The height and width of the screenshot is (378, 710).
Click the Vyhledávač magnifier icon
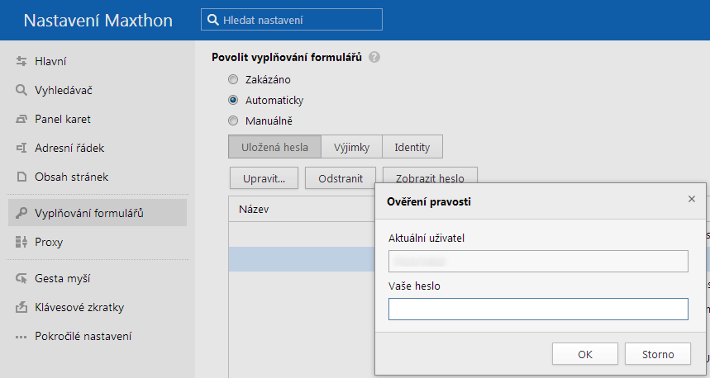tap(22, 91)
